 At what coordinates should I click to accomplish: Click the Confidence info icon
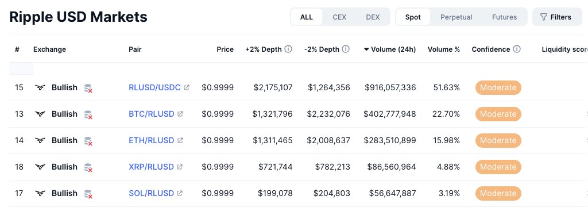coord(517,49)
